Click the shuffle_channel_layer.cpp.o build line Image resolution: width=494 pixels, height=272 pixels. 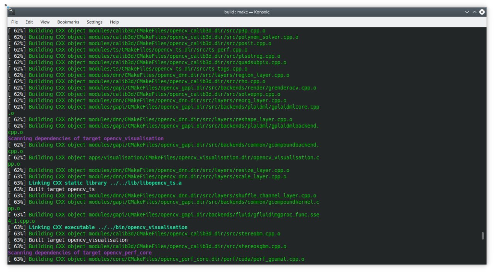point(162,196)
